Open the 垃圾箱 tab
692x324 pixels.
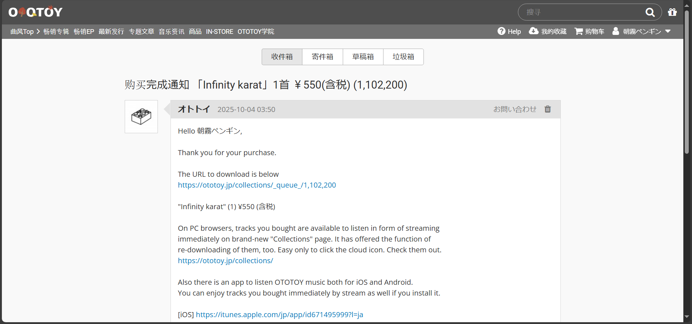pos(403,57)
